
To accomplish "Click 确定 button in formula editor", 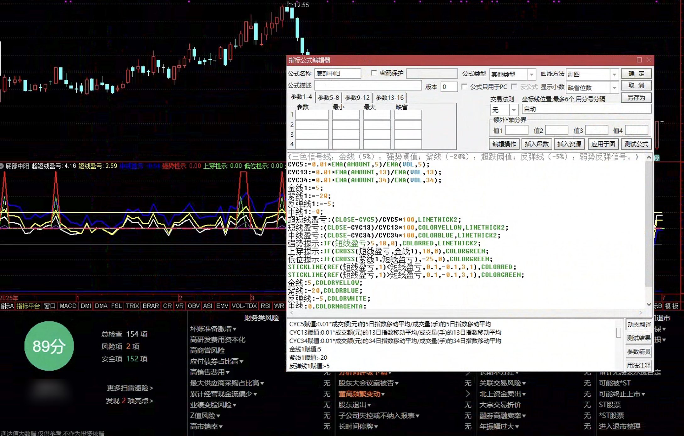I will tap(636, 74).
